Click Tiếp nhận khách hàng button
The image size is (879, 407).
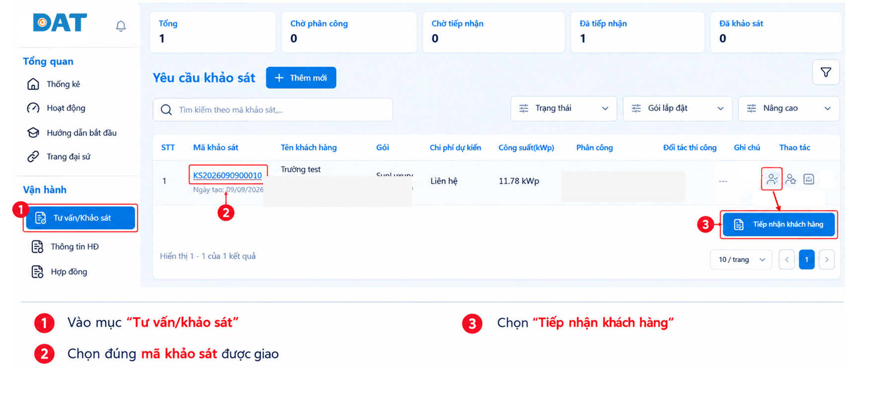tap(779, 224)
